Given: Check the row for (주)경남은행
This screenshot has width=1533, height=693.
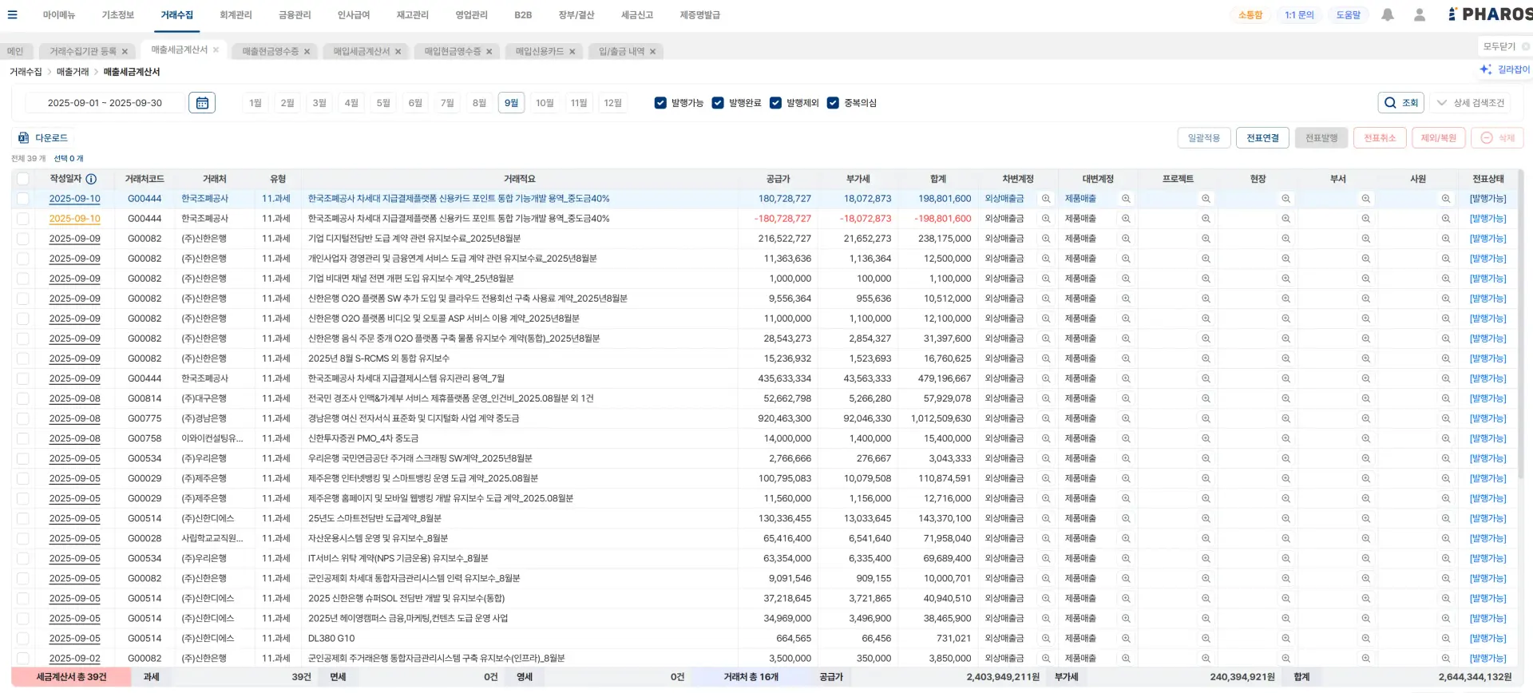Looking at the screenshot, I should coord(22,418).
